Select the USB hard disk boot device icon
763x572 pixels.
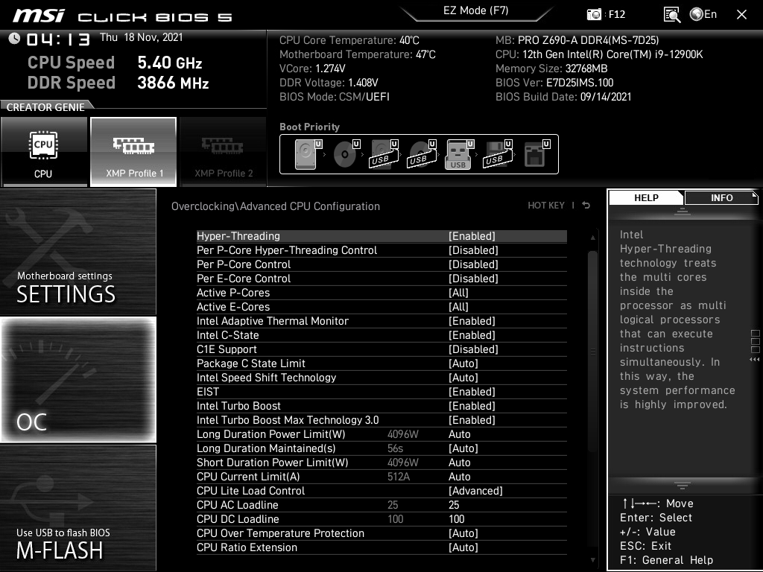coord(384,154)
